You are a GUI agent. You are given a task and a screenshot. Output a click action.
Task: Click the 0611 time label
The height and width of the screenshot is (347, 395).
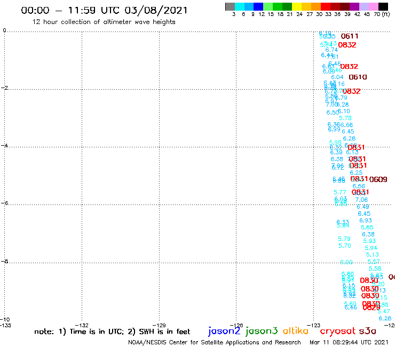click(350, 36)
